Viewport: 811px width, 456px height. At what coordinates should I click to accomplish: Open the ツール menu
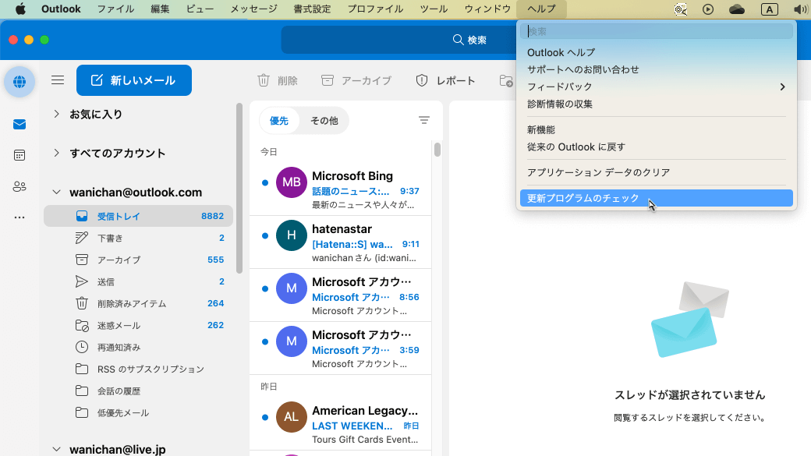click(434, 9)
